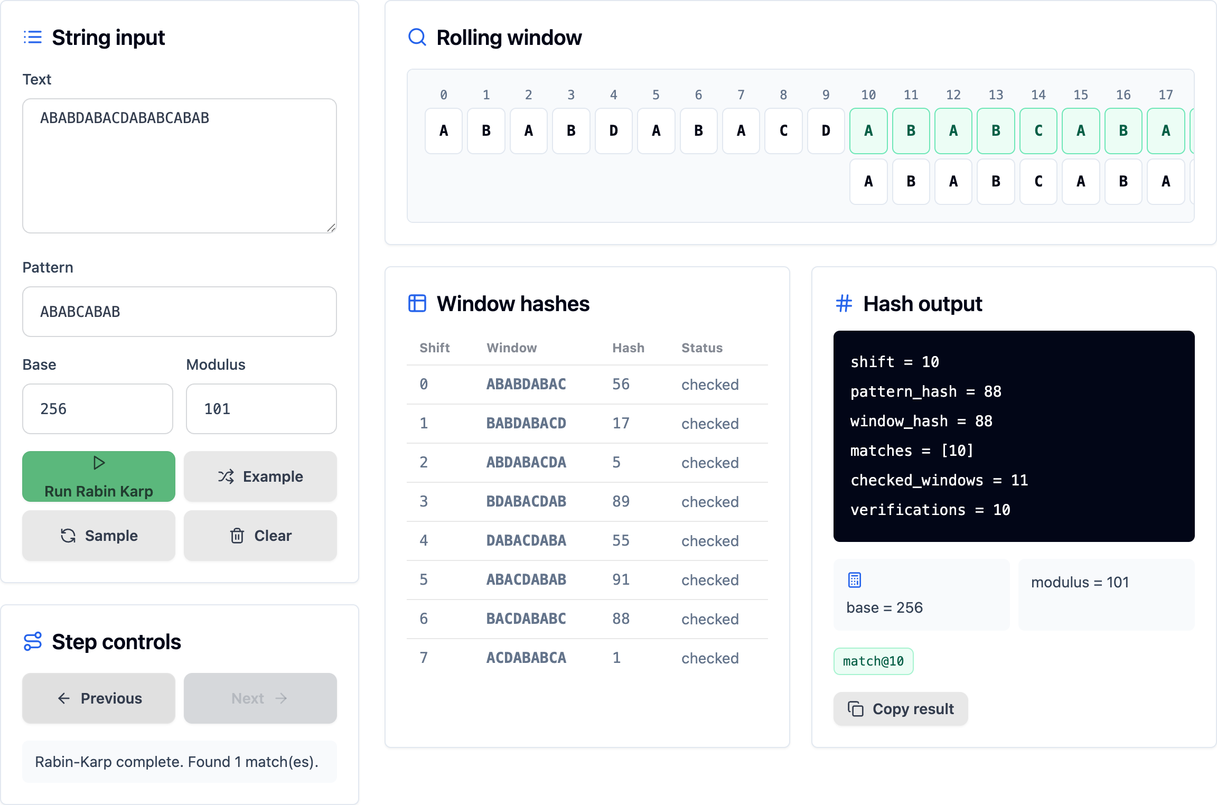Image resolution: width=1217 pixels, height=805 pixels.
Task: Click the pattern_hash = 88 line
Action: pyautogui.click(x=926, y=391)
